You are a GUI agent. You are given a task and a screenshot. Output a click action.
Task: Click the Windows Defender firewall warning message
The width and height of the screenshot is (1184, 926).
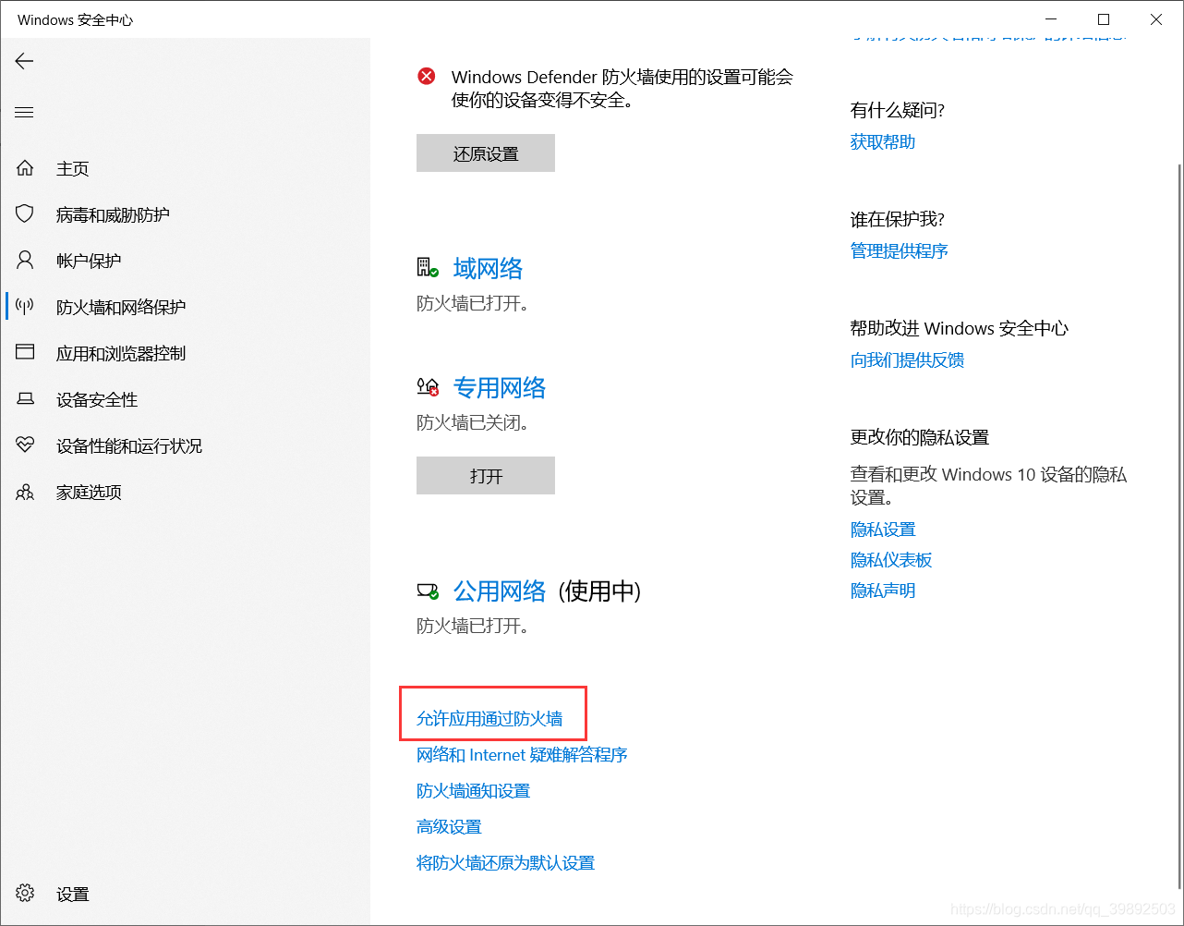click(622, 89)
